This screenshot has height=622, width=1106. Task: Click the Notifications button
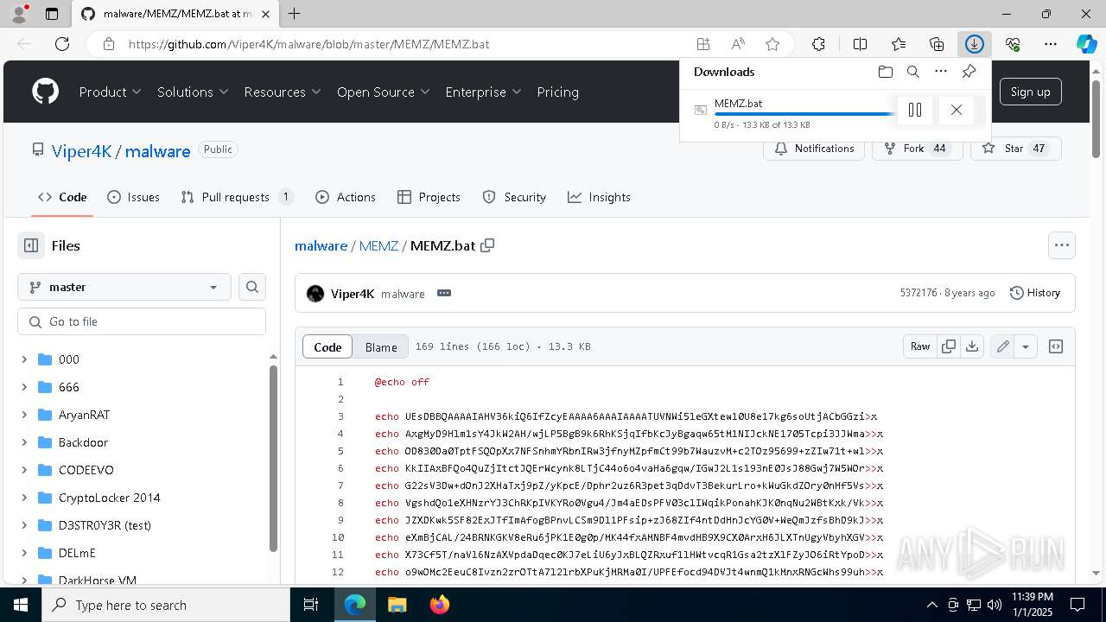tap(815, 149)
